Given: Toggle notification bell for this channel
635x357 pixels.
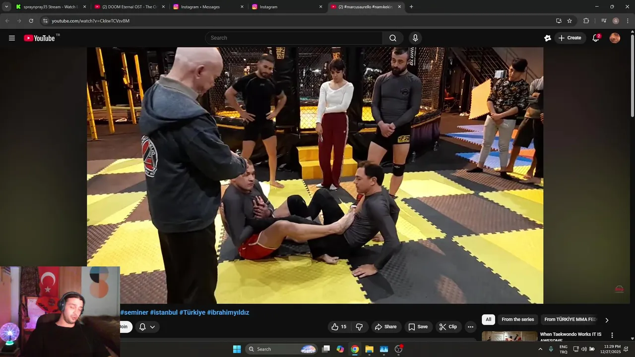Looking at the screenshot, I should point(142,327).
